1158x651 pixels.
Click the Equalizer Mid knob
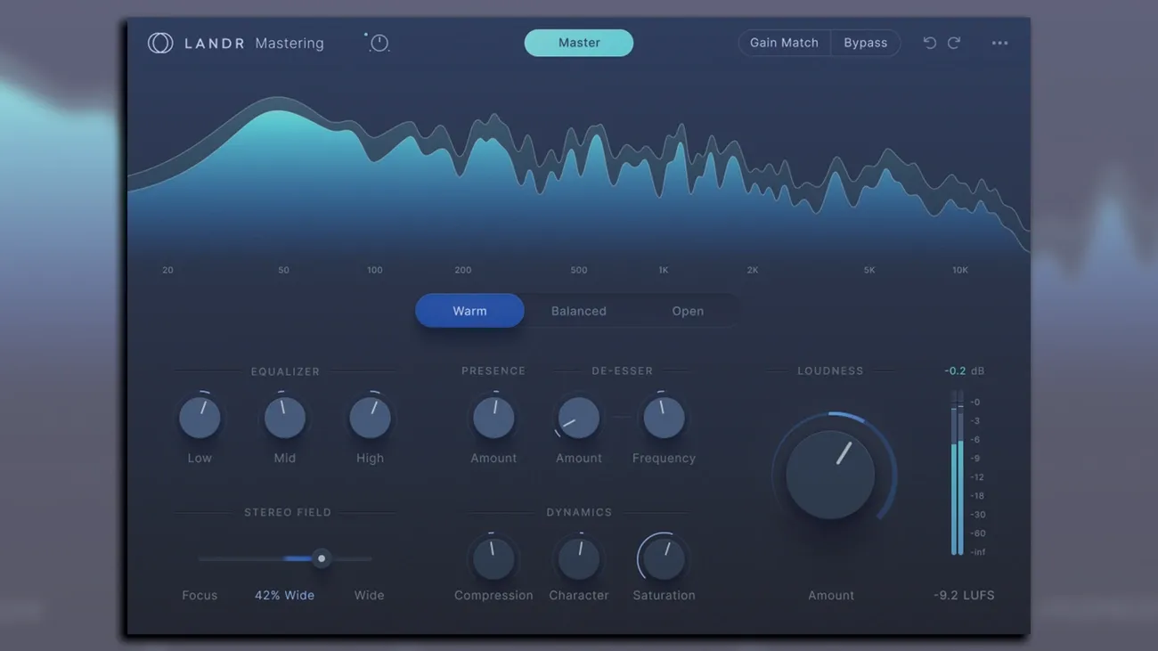(285, 417)
